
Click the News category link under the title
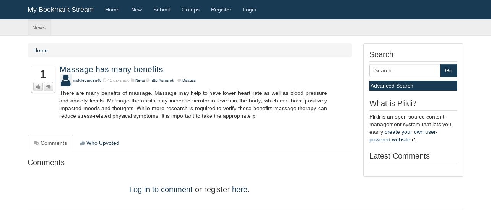[140, 80]
